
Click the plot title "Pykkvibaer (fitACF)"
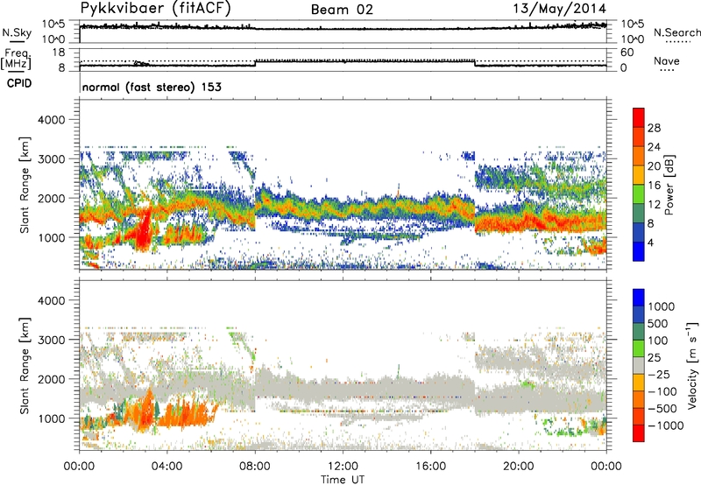pyautogui.click(x=156, y=9)
